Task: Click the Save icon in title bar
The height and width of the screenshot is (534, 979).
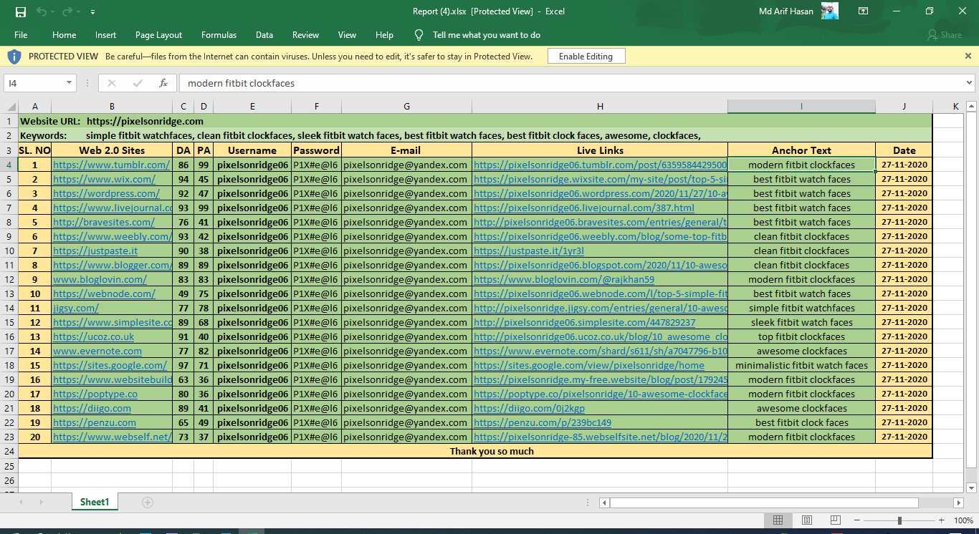Action: point(20,12)
